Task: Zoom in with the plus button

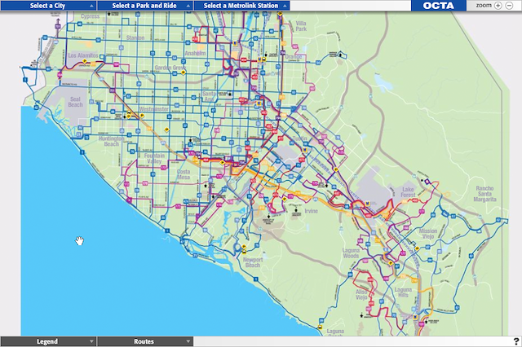Action: tap(498, 5)
